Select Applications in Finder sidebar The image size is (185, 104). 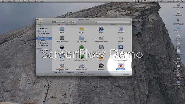[44, 38]
